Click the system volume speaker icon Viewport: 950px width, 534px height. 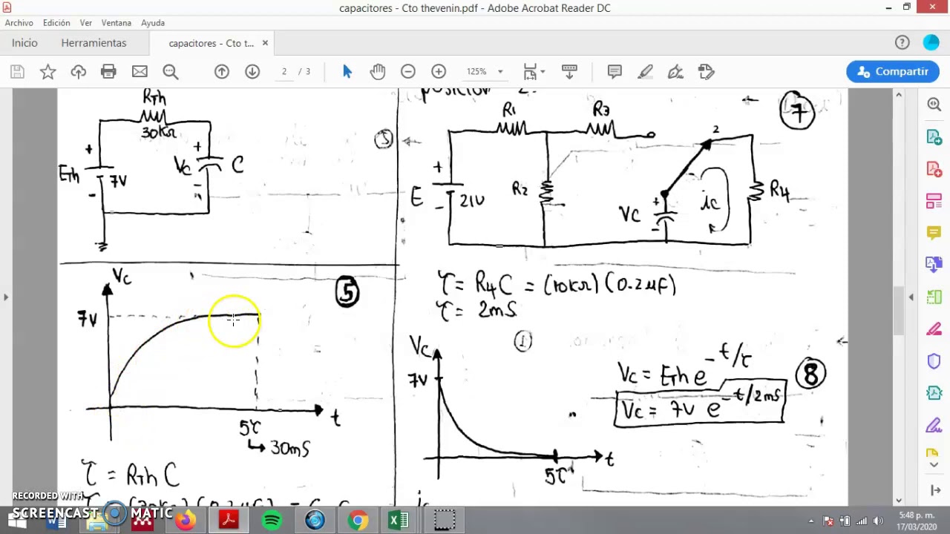pos(878,521)
